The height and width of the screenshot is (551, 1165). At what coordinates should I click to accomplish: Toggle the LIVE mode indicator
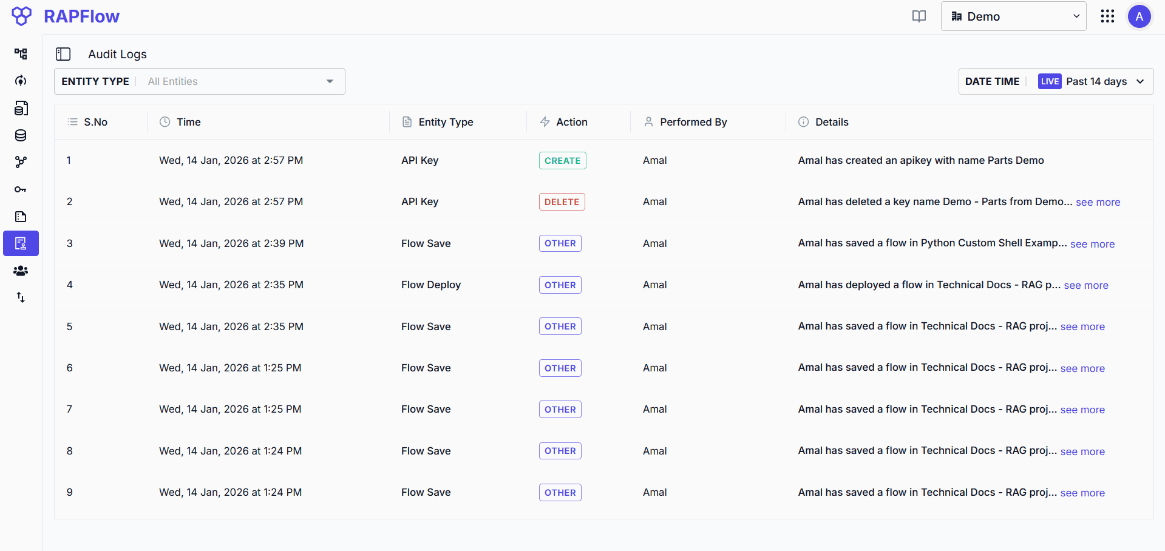[1049, 81]
